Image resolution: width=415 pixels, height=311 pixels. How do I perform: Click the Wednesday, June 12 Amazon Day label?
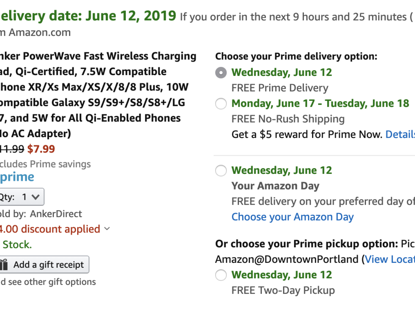(x=281, y=171)
